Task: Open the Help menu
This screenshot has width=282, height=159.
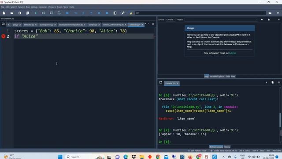Action: click(71, 7)
